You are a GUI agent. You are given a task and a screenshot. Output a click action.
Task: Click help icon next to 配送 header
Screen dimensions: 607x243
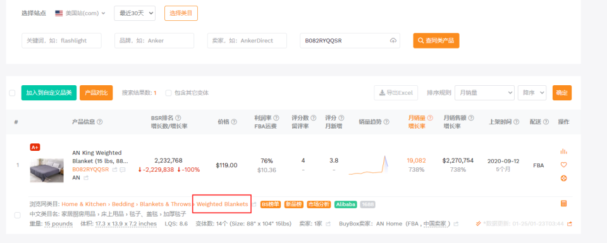[x=546, y=122]
